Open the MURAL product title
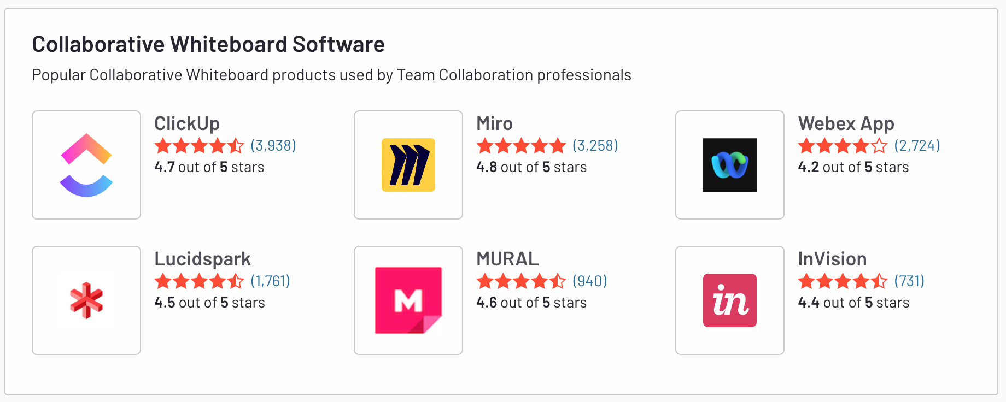The image size is (1006, 402). click(507, 259)
